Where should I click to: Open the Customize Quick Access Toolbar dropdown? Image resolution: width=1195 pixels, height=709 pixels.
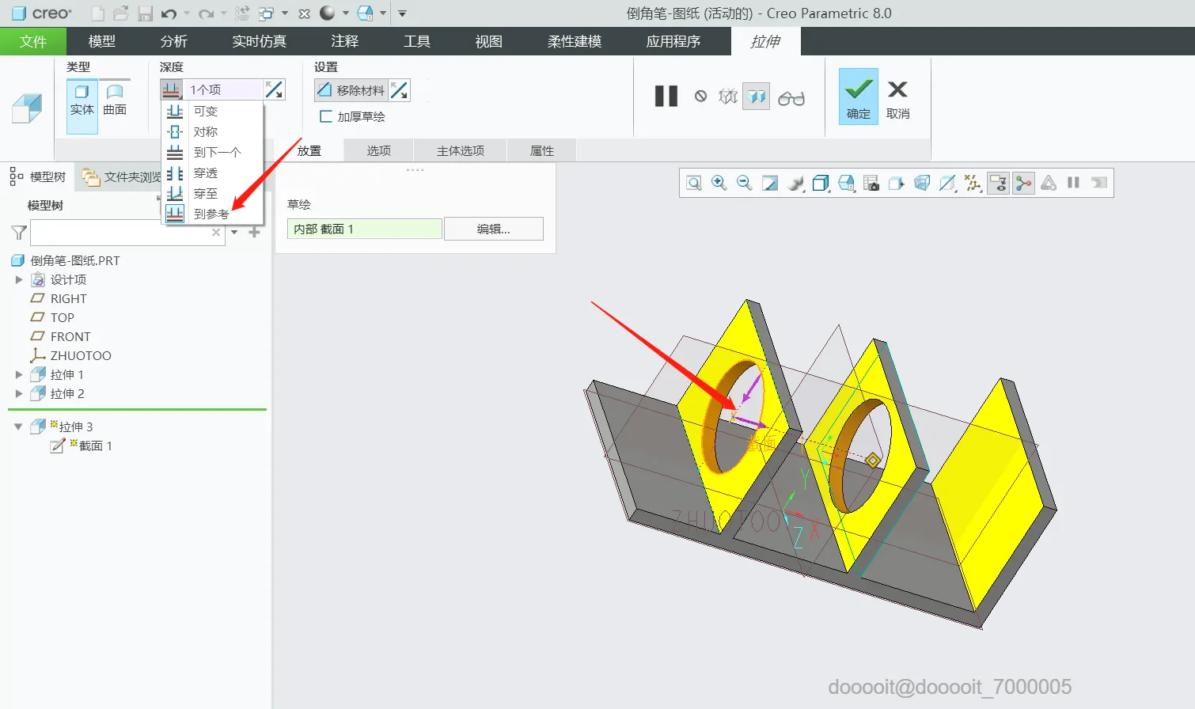coord(402,13)
